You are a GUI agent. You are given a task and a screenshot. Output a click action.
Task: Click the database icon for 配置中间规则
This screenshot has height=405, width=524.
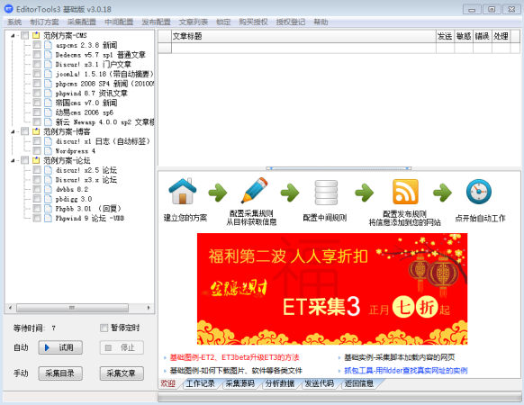(326, 193)
